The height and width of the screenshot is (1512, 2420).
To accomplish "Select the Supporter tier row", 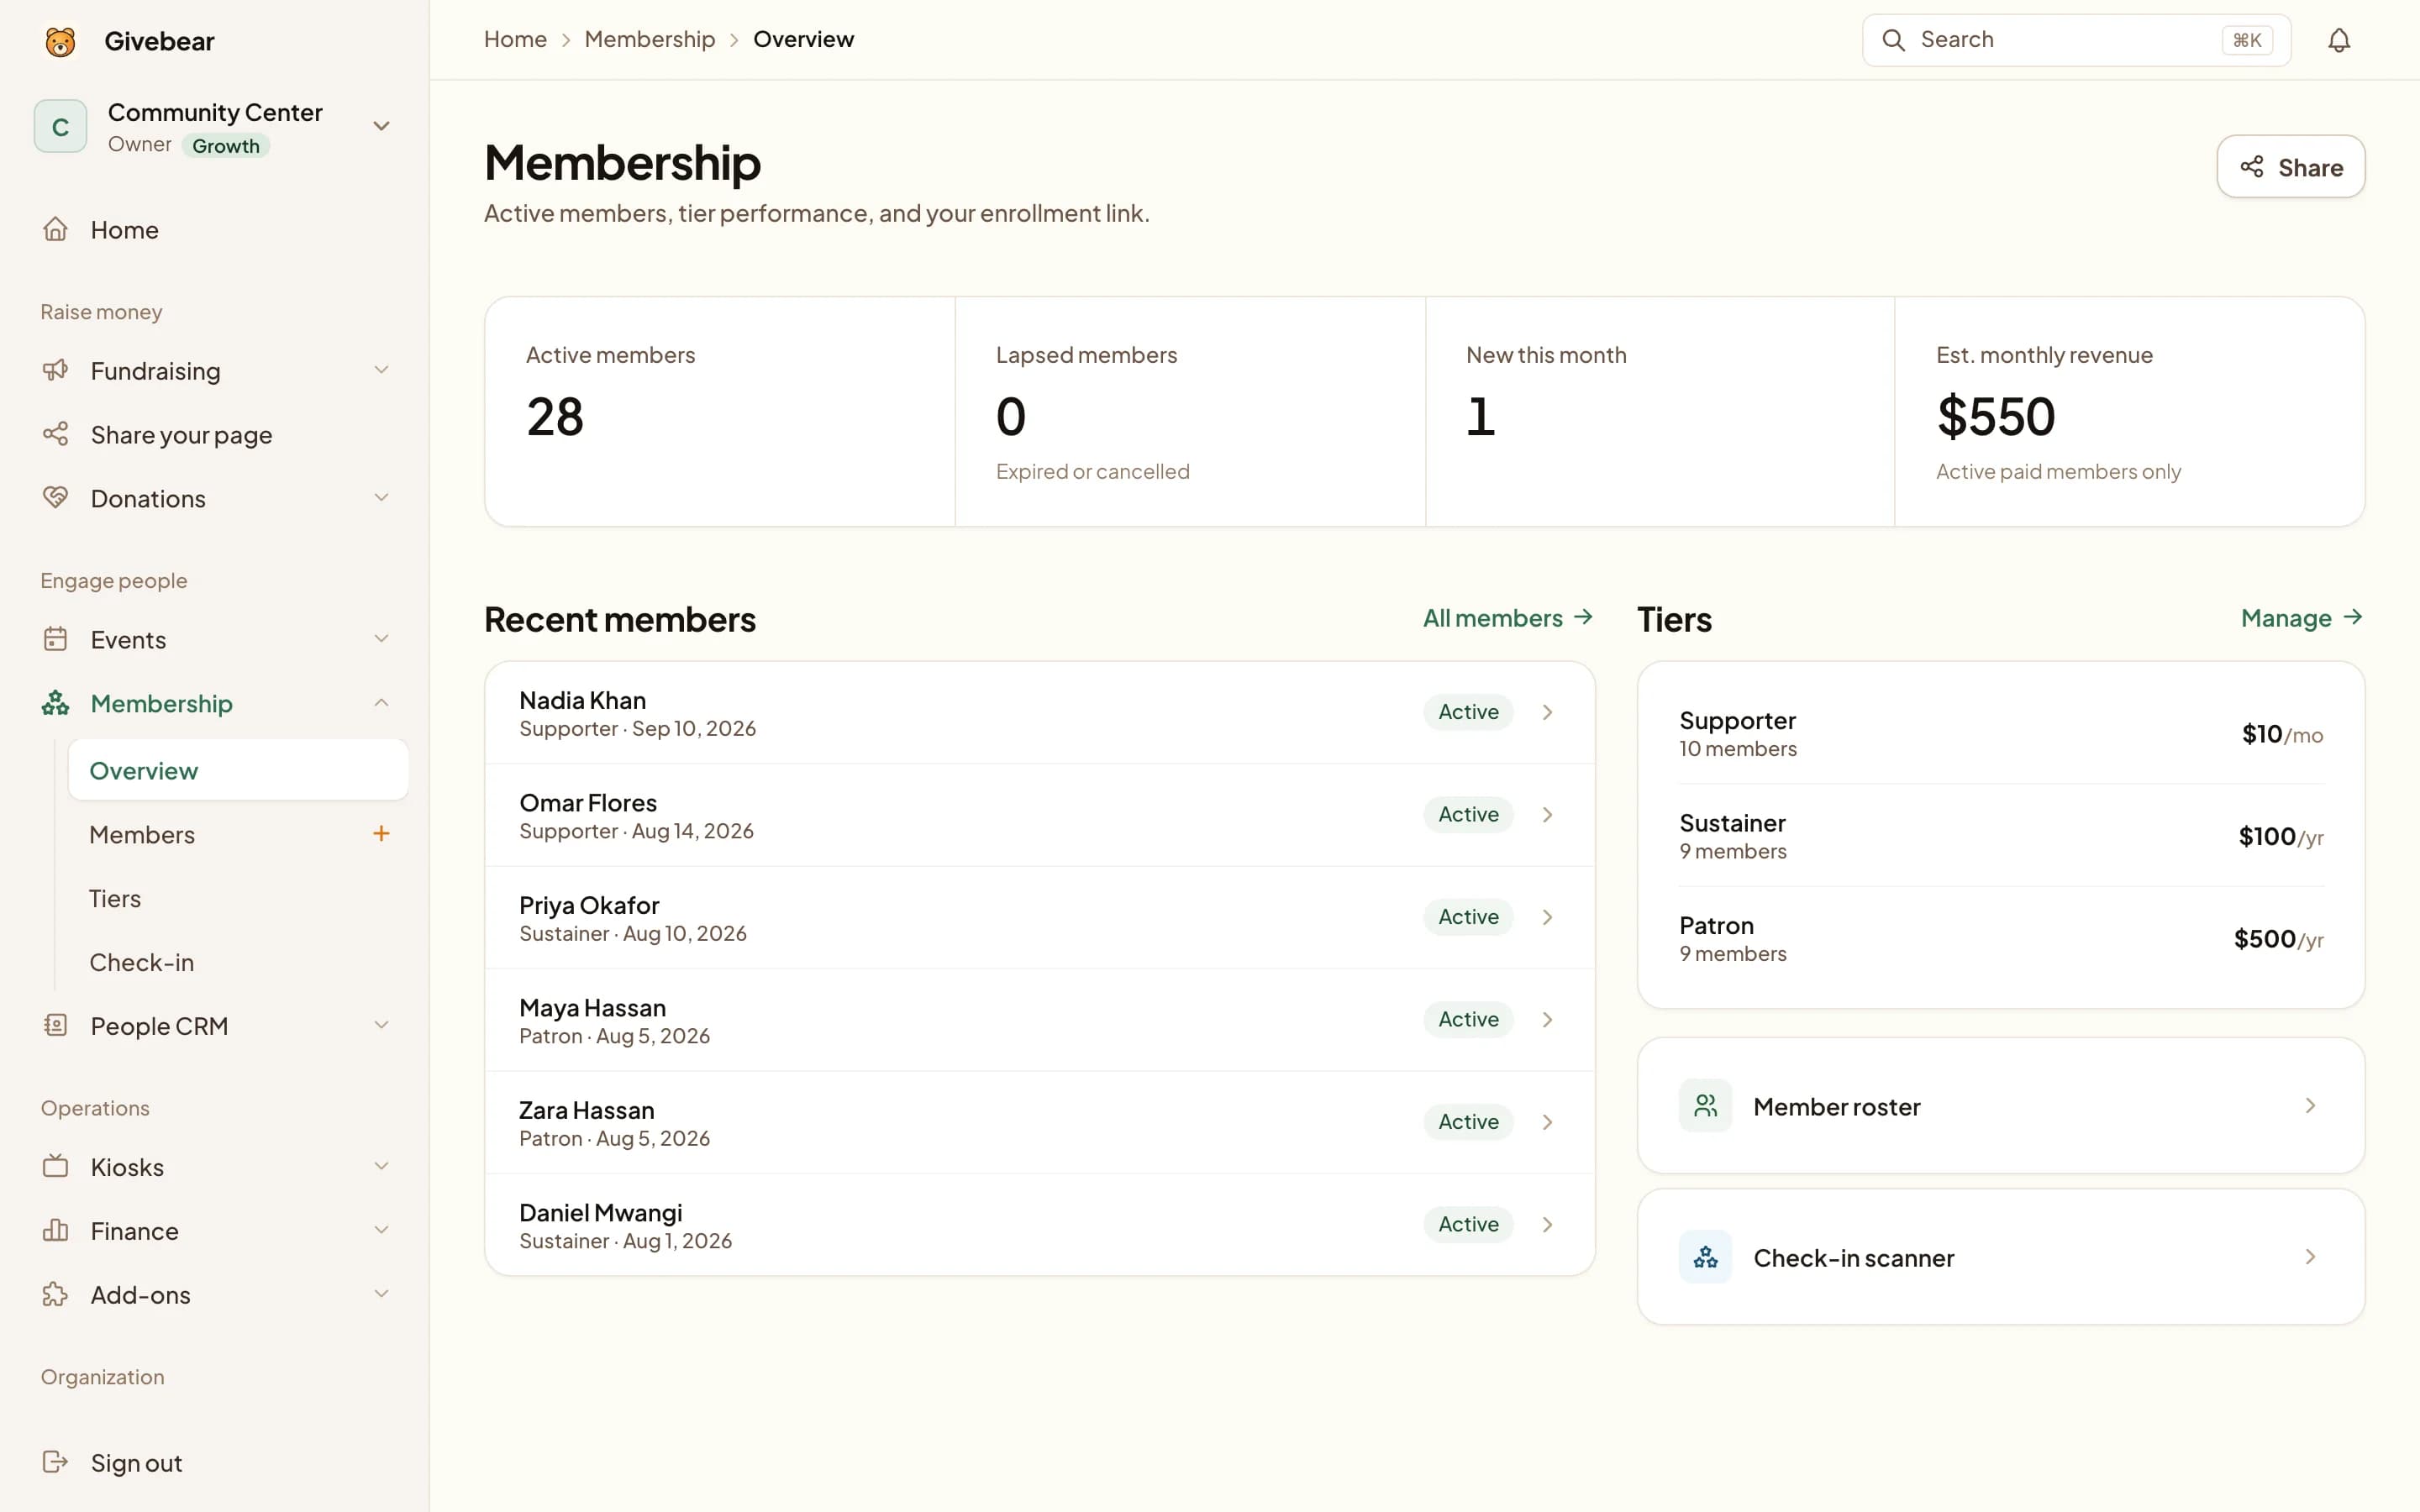I will pos(2001,733).
